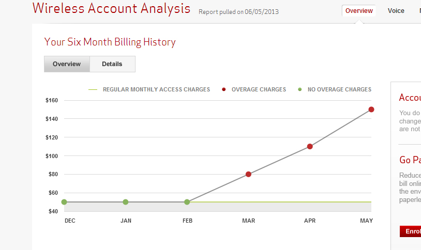Click the May overage data point
Screen dimensions: 421x250
click(371, 110)
